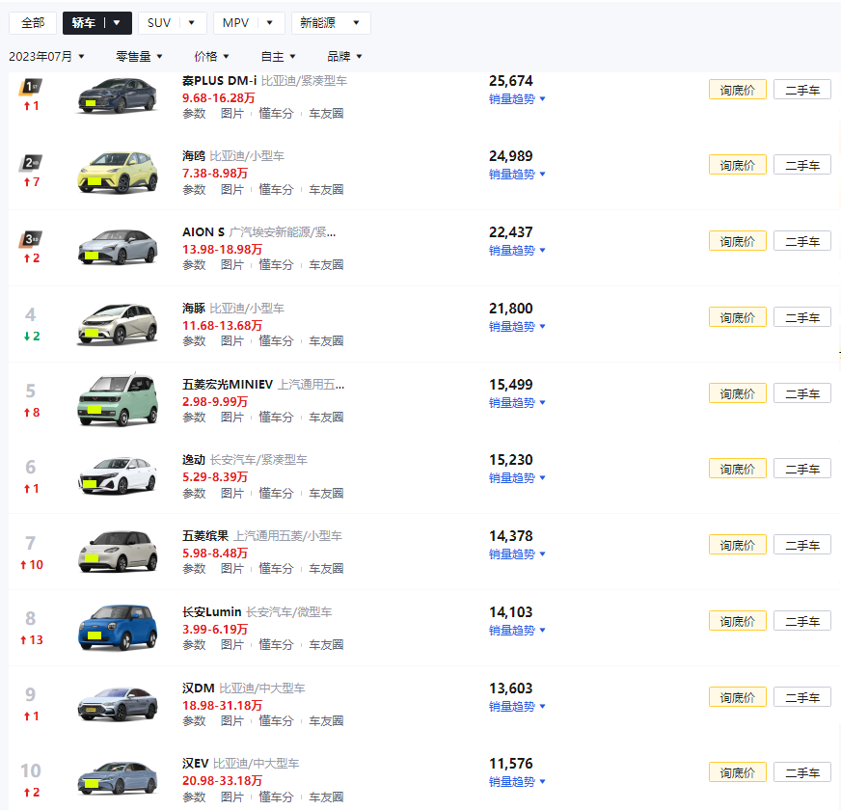Image resolution: width=841 pixels, height=810 pixels.
Task: Expand 销量趋势 for 汉EV
Action: pyautogui.click(x=517, y=782)
